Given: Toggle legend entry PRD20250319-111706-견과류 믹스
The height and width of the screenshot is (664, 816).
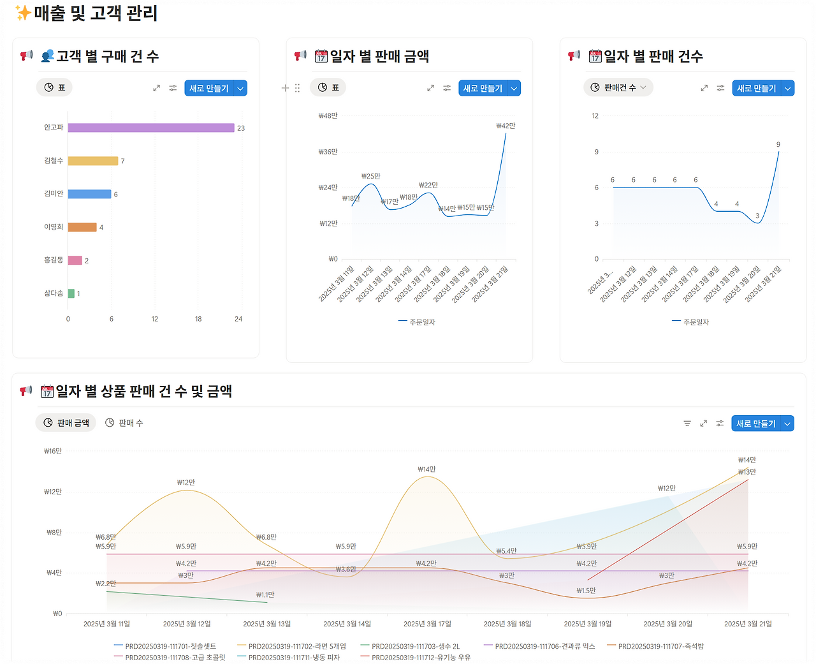Looking at the screenshot, I should [x=539, y=646].
